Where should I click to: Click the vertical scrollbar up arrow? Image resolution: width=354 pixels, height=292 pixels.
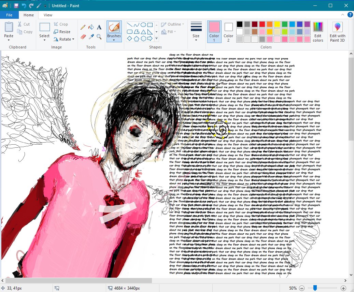click(351, 54)
